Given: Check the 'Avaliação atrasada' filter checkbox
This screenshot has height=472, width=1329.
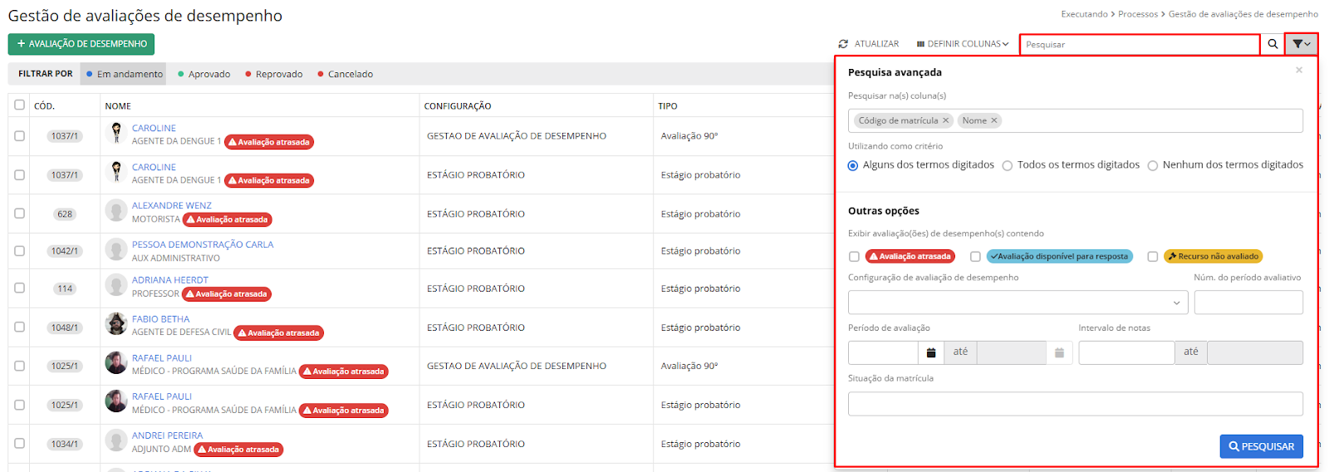Looking at the screenshot, I should pyautogui.click(x=854, y=257).
